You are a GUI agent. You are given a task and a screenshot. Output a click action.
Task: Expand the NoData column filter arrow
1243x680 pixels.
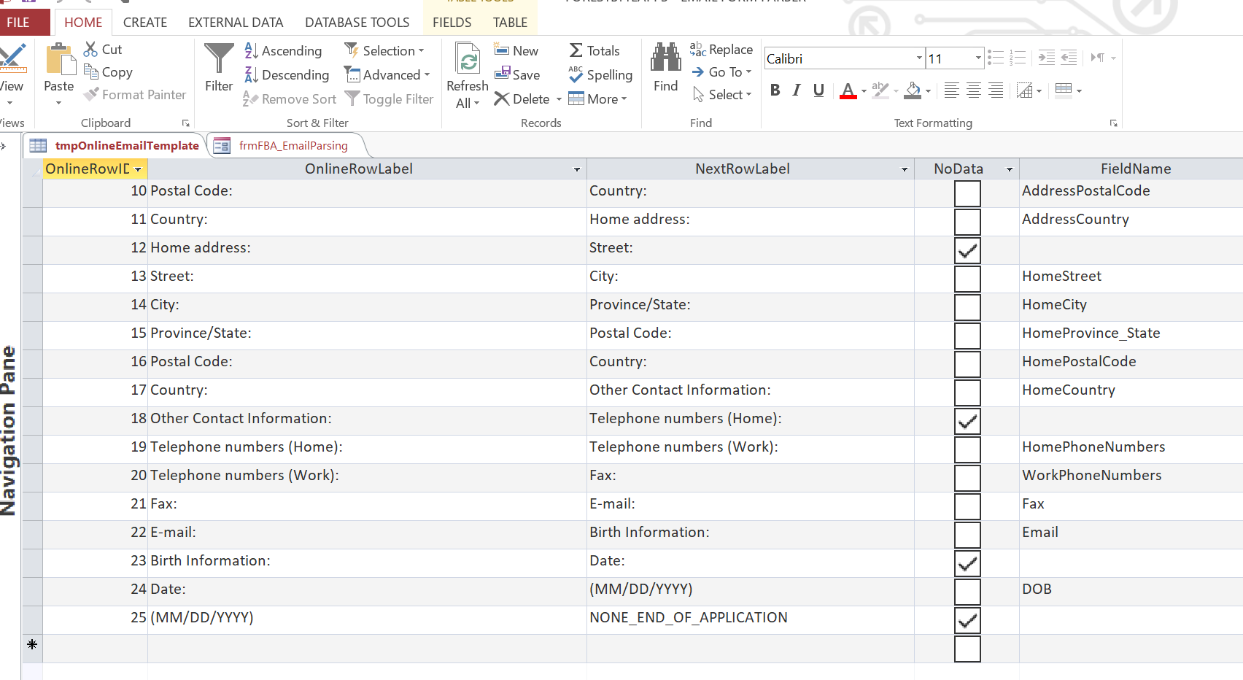click(x=1010, y=169)
